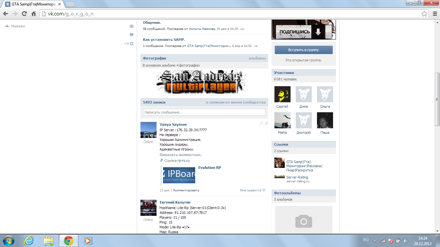Open the speech bubble icon in left sidebar
This screenshot has height=247, width=440.
point(131,35)
